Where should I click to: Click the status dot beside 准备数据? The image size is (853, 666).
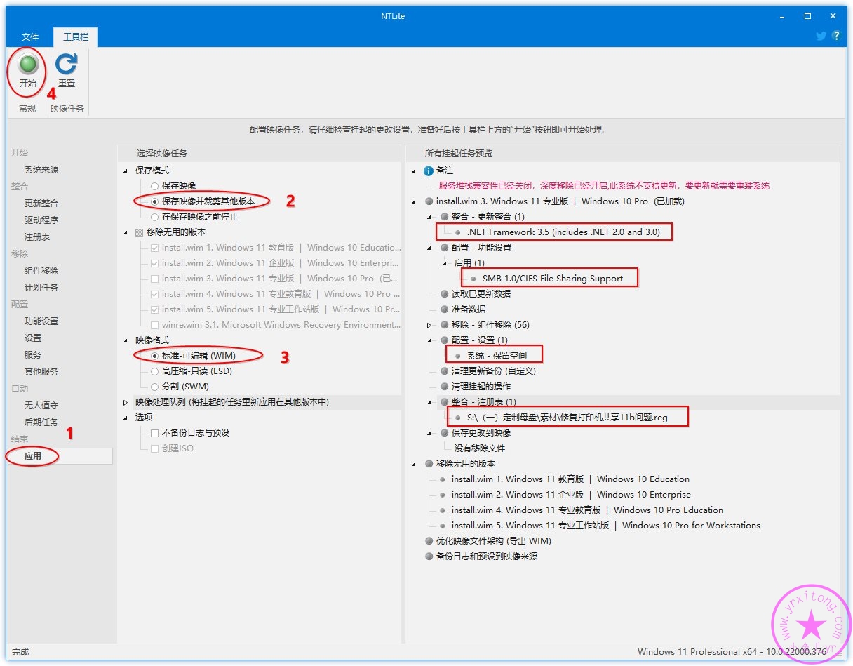[444, 309]
